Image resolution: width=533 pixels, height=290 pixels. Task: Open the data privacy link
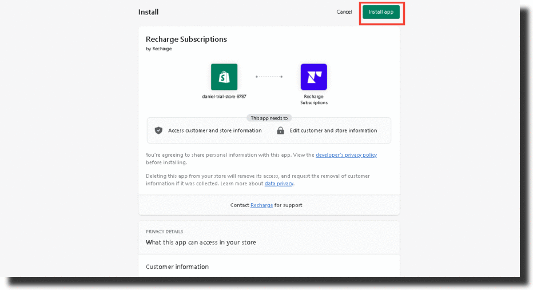pos(279,183)
